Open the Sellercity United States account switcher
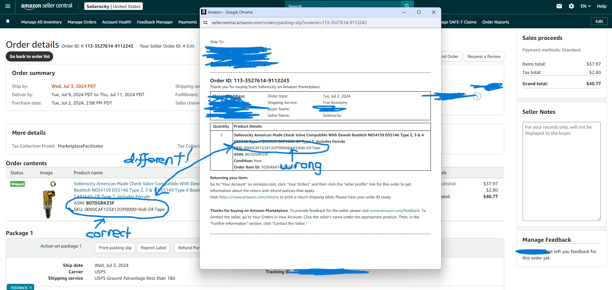Viewport: 612px width, 290px height. click(114, 6)
